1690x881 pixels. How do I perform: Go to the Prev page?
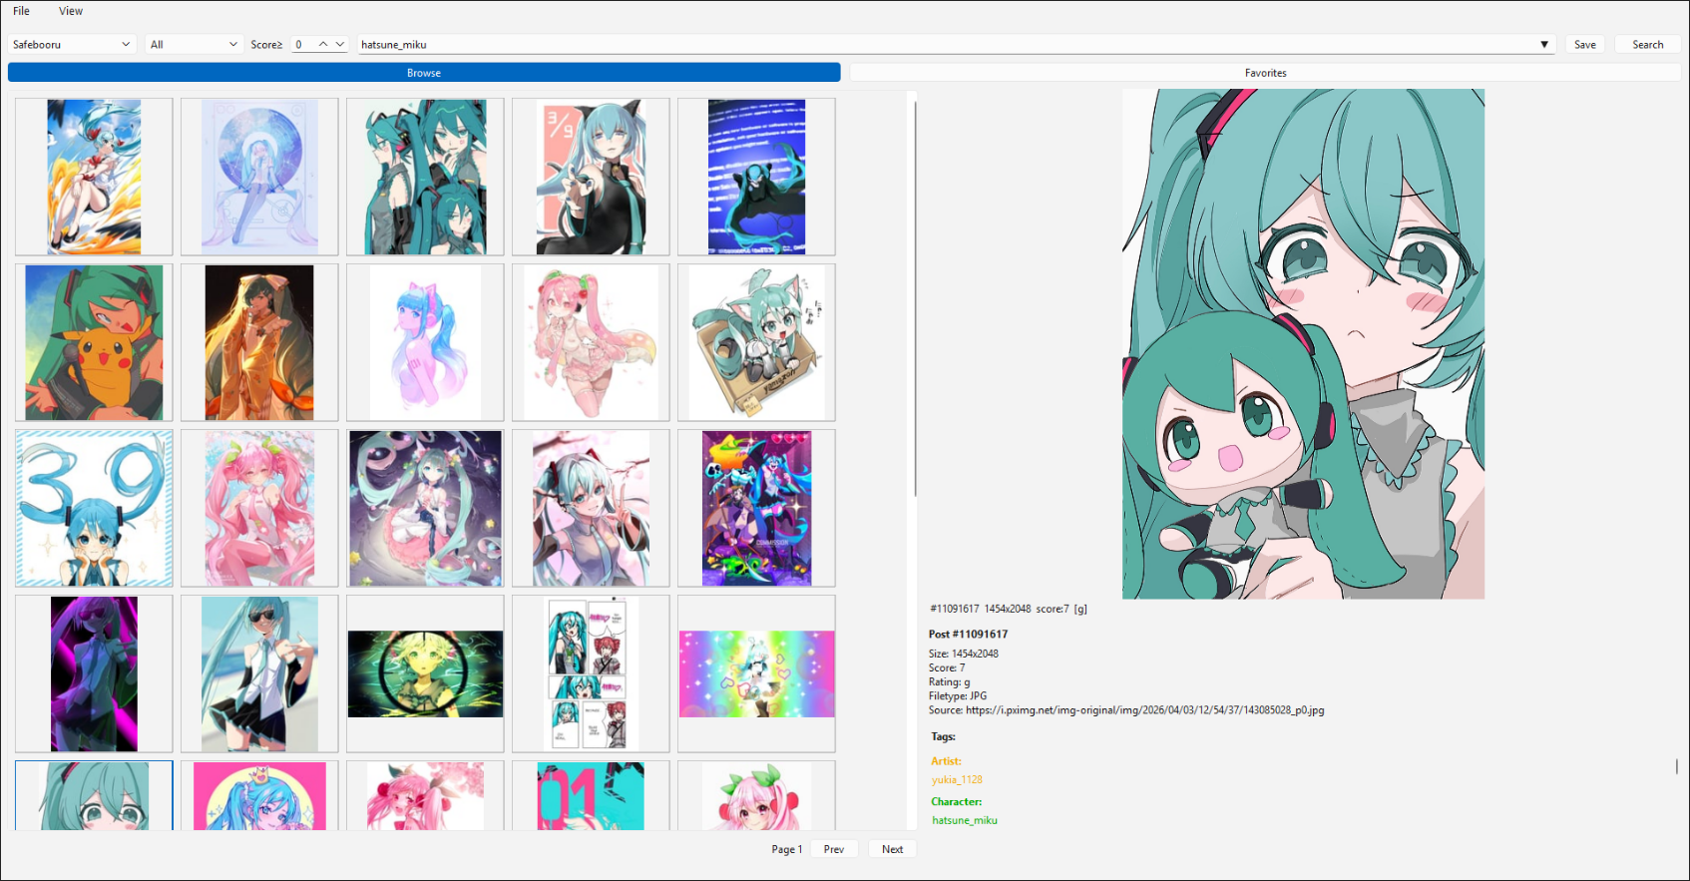point(834,849)
